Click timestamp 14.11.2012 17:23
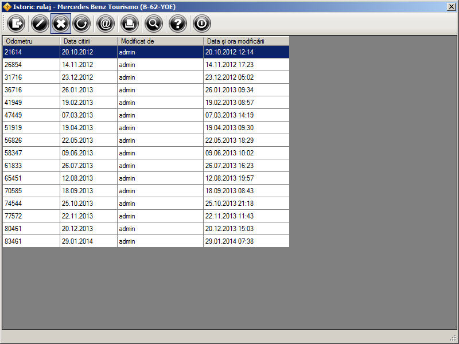Screen dimensions: 459x344 (x=229, y=65)
